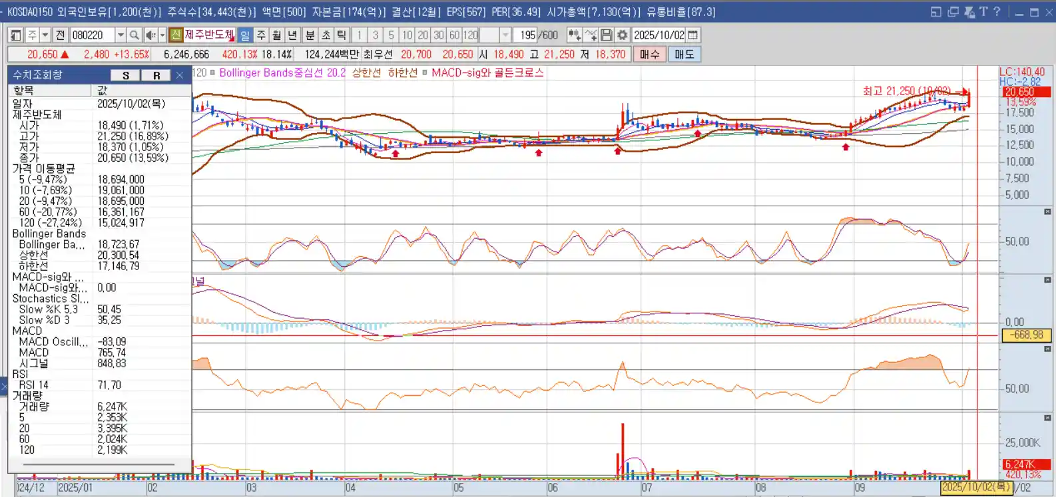This screenshot has height=497, width=1056.
Task: Click the duplicate window icon in title bar
Action: [x=953, y=12]
